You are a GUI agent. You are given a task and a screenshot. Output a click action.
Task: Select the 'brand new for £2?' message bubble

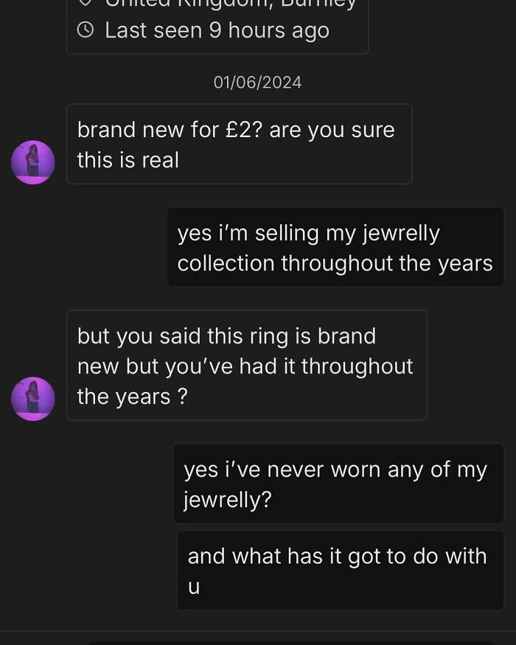[239, 144]
